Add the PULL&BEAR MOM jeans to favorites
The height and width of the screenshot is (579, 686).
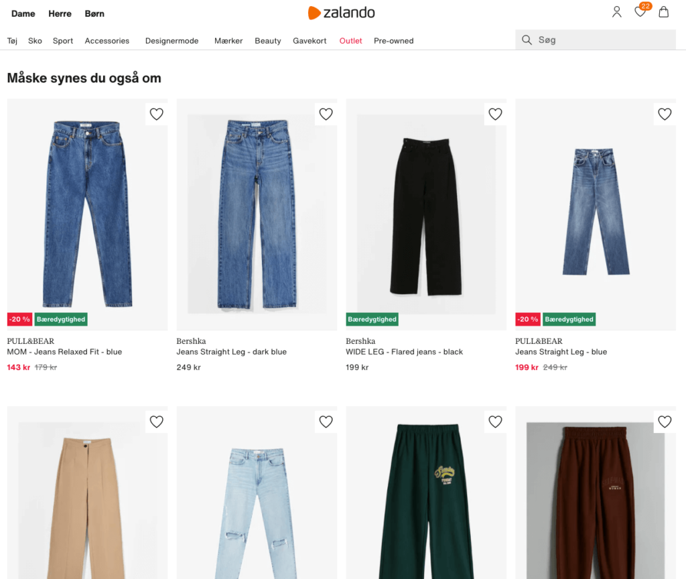click(156, 114)
